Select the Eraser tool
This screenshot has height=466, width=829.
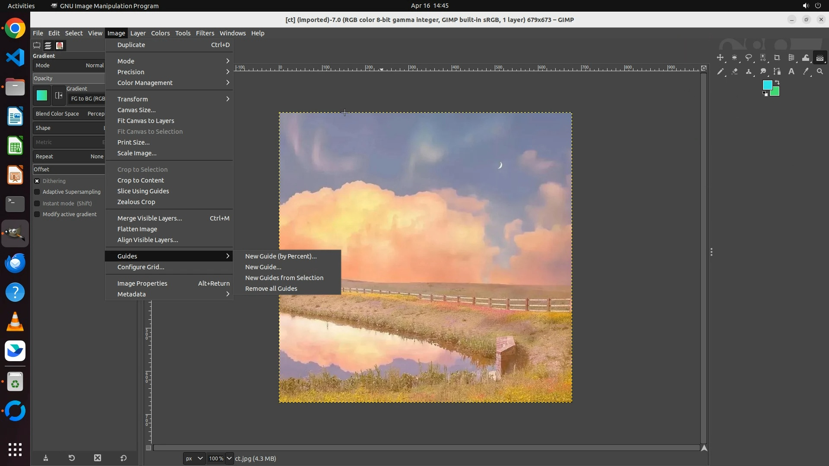click(x=734, y=72)
